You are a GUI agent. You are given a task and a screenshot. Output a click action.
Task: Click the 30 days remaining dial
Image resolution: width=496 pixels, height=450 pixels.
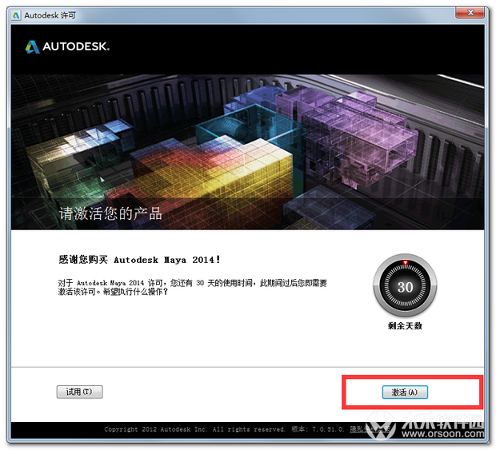click(x=405, y=286)
